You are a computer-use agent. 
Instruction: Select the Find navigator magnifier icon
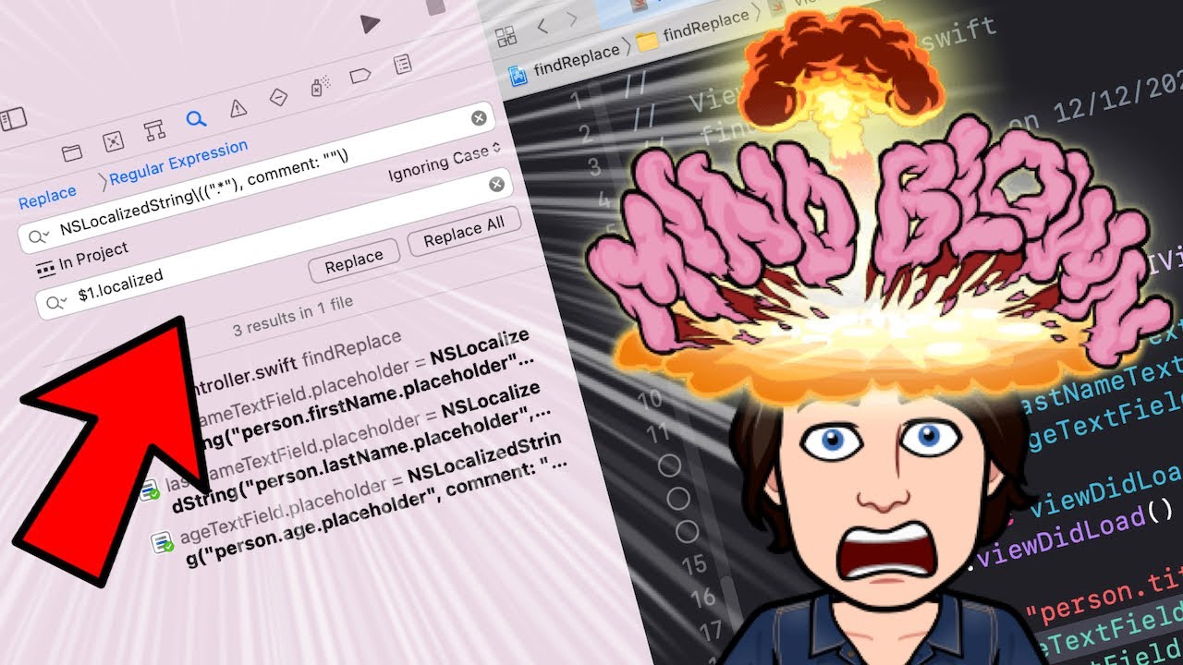[196, 119]
